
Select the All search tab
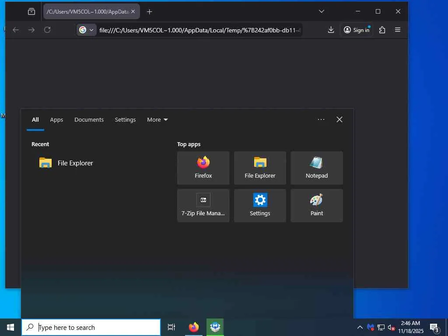tap(35, 120)
